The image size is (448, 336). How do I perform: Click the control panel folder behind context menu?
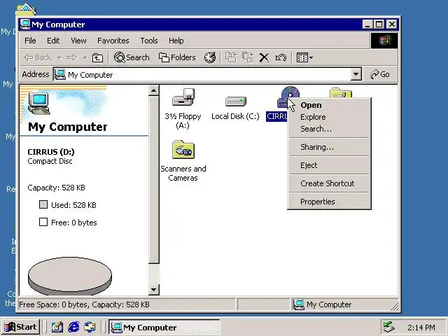coord(341,93)
